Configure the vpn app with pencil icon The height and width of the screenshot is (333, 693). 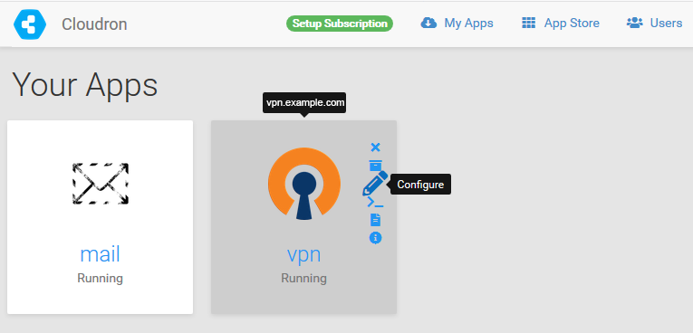click(375, 184)
